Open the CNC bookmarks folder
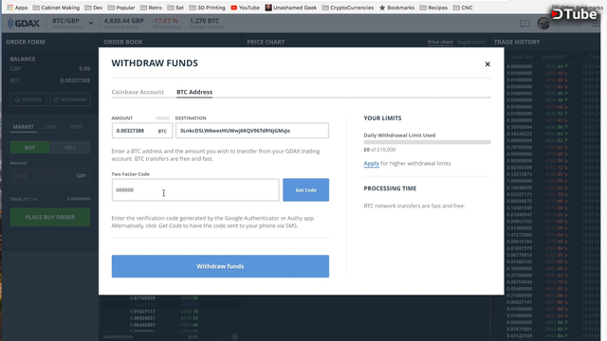This screenshot has height=341, width=607. pyautogui.click(x=463, y=8)
